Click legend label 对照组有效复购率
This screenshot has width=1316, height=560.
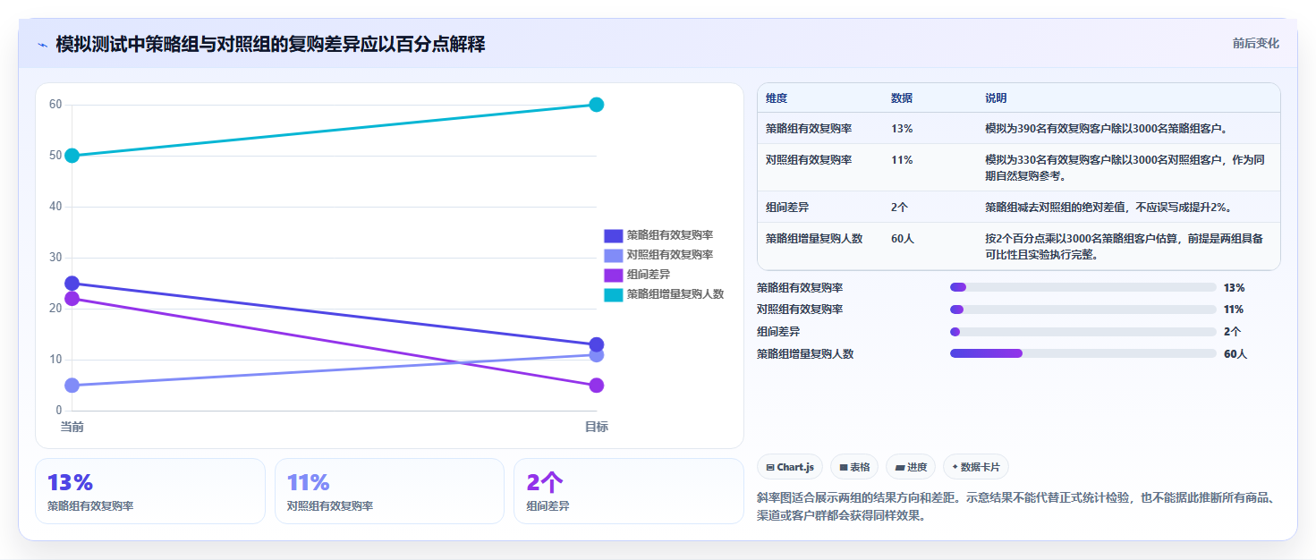pyautogui.click(x=670, y=255)
